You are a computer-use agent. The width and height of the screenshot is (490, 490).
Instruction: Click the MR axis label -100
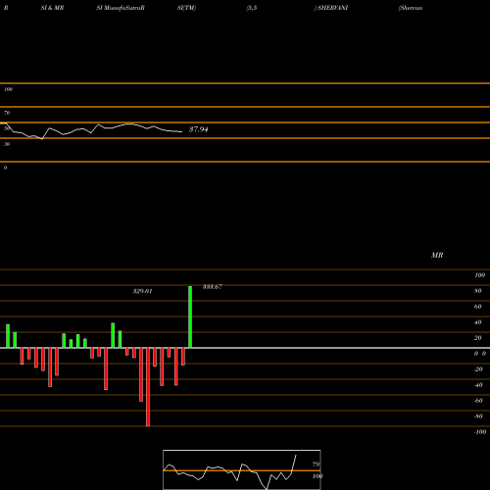(480, 432)
